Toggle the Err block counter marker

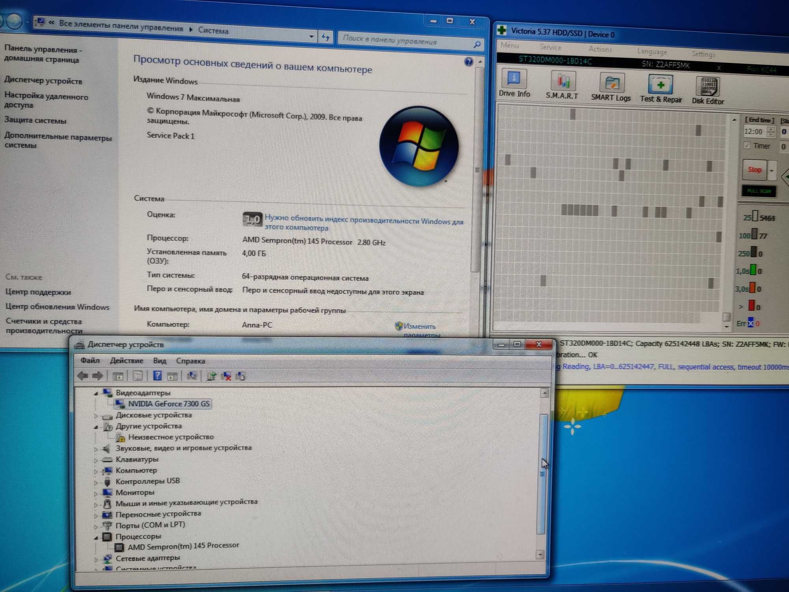(x=750, y=323)
